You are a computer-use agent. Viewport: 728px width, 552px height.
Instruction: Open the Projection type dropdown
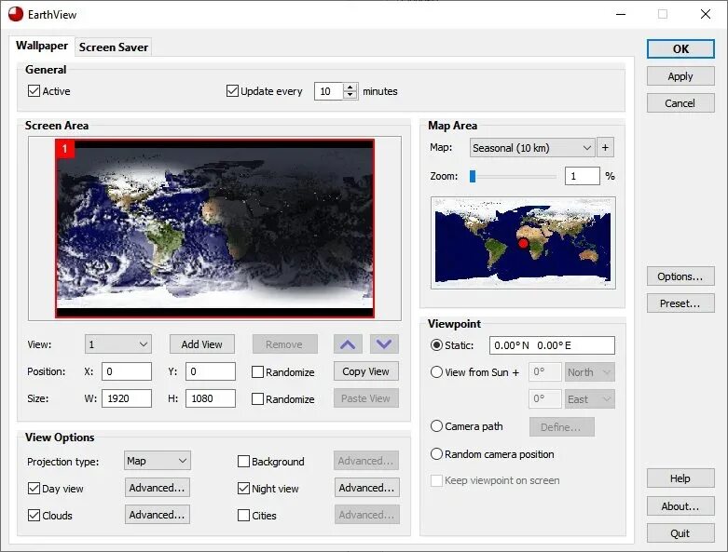coord(157,461)
